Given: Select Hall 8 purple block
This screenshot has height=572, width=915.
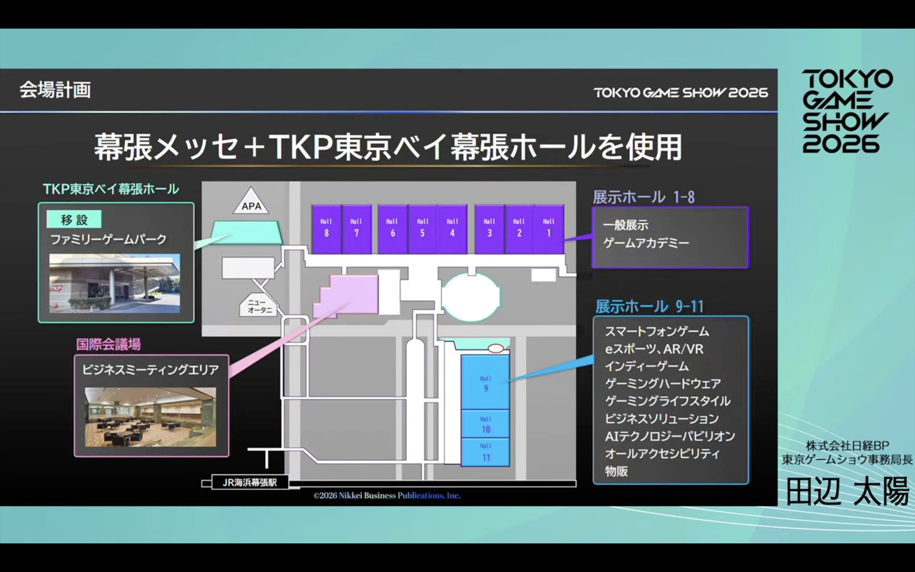Looking at the screenshot, I should pyautogui.click(x=326, y=229).
